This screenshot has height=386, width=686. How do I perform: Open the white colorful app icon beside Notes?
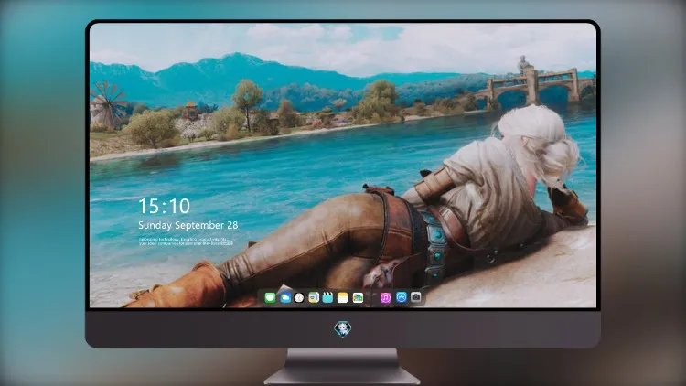pos(358,298)
